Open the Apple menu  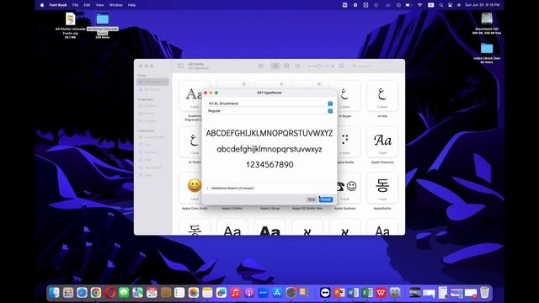[x=42, y=5]
